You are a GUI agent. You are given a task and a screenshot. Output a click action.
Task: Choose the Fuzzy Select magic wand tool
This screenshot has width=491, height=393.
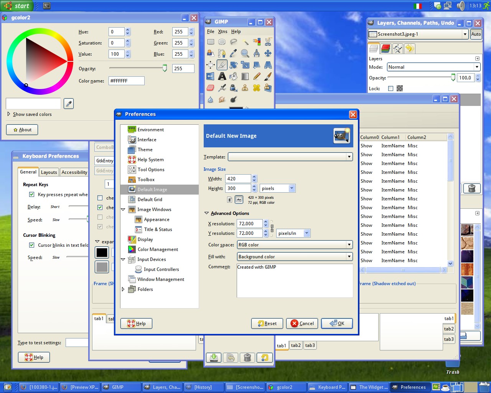245,42
